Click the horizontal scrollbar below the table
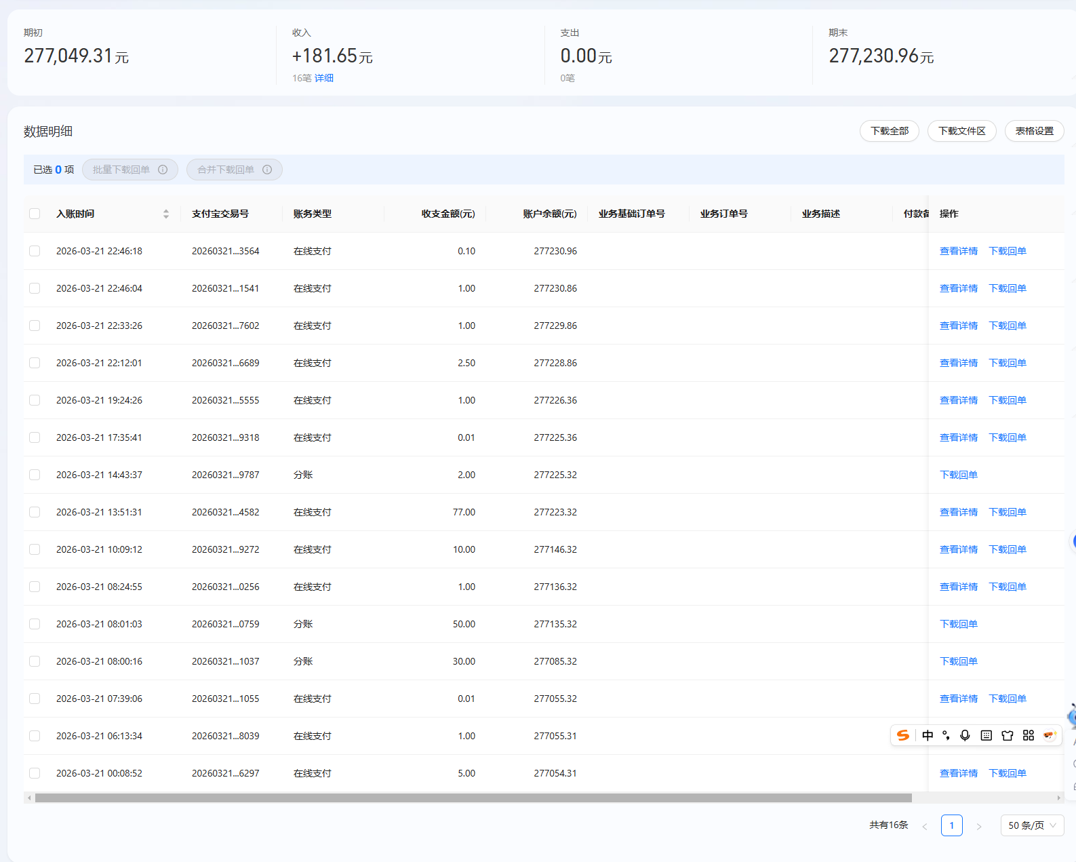 (x=473, y=798)
